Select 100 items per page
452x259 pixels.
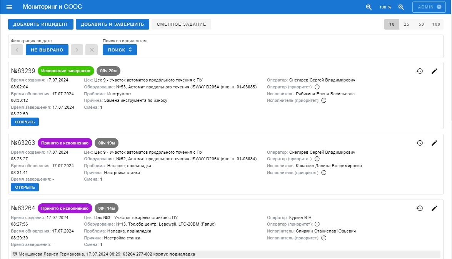[x=436, y=24]
